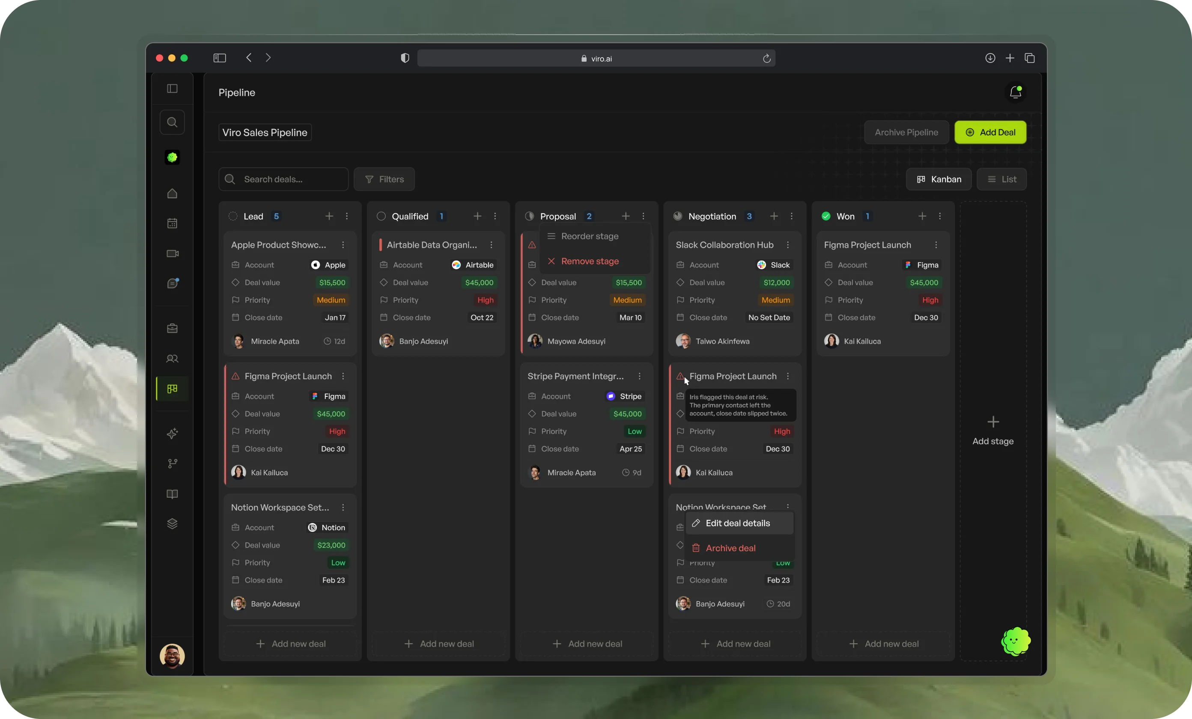Click the Add stage placeholder
1192x719 pixels.
coord(992,431)
